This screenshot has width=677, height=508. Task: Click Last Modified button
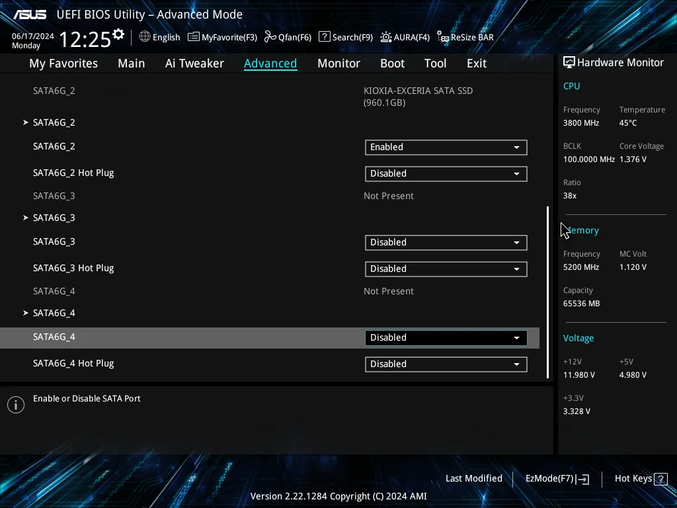(x=473, y=479)
